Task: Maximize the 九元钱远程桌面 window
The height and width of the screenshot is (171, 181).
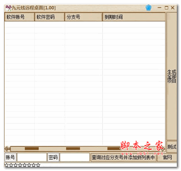Action: point(166,8)
